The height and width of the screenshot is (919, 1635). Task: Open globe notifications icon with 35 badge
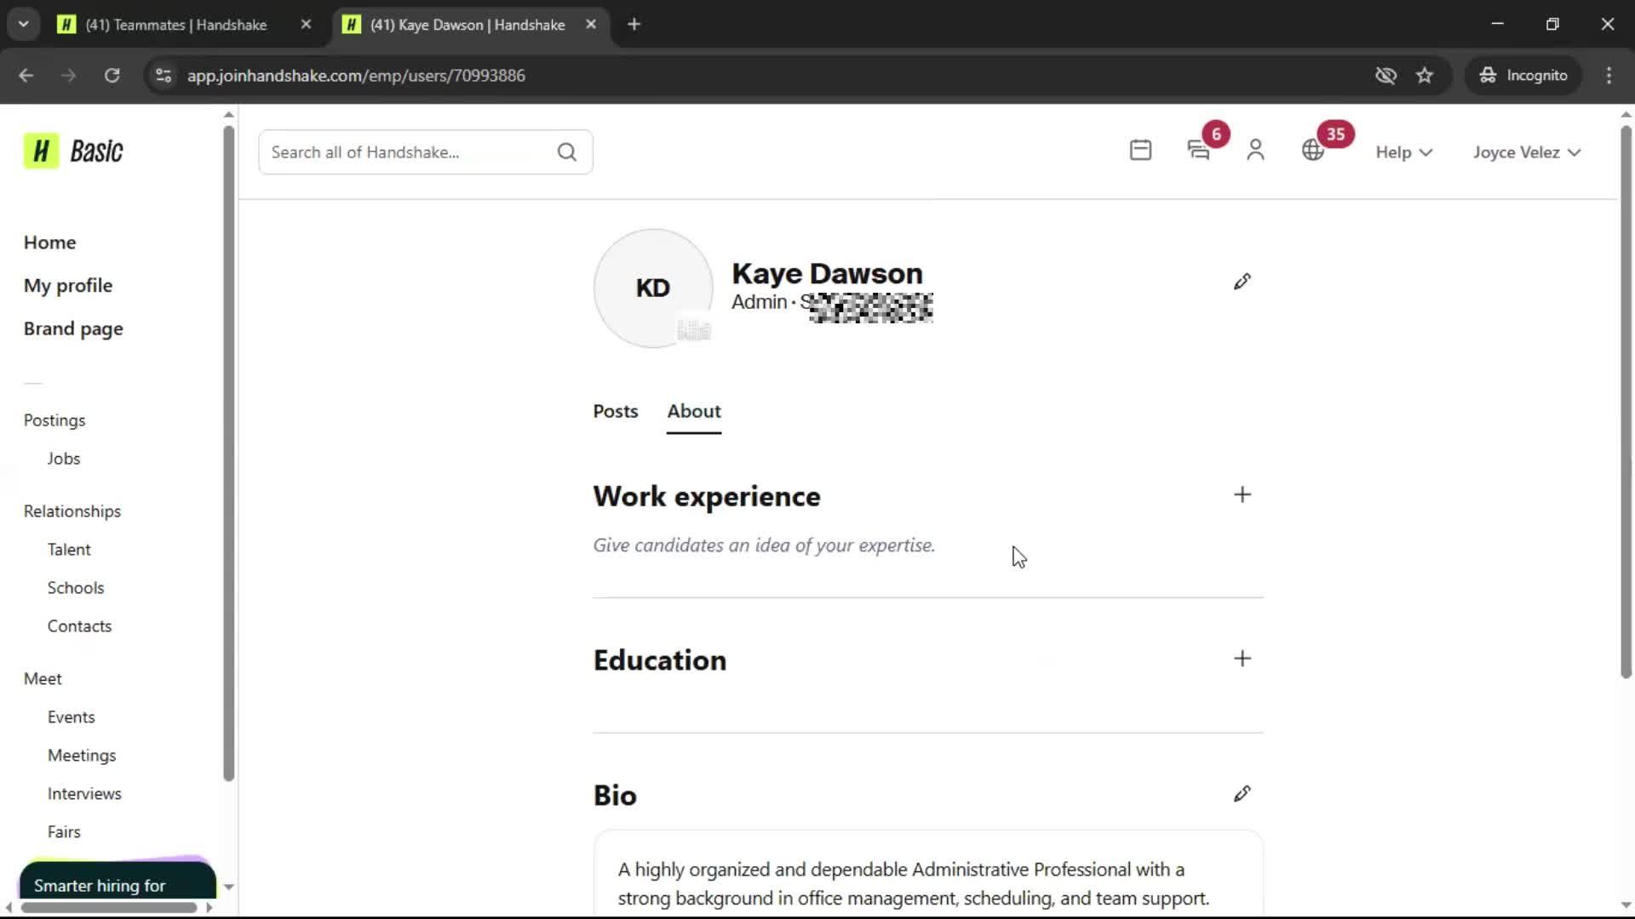pos(1313,151)
